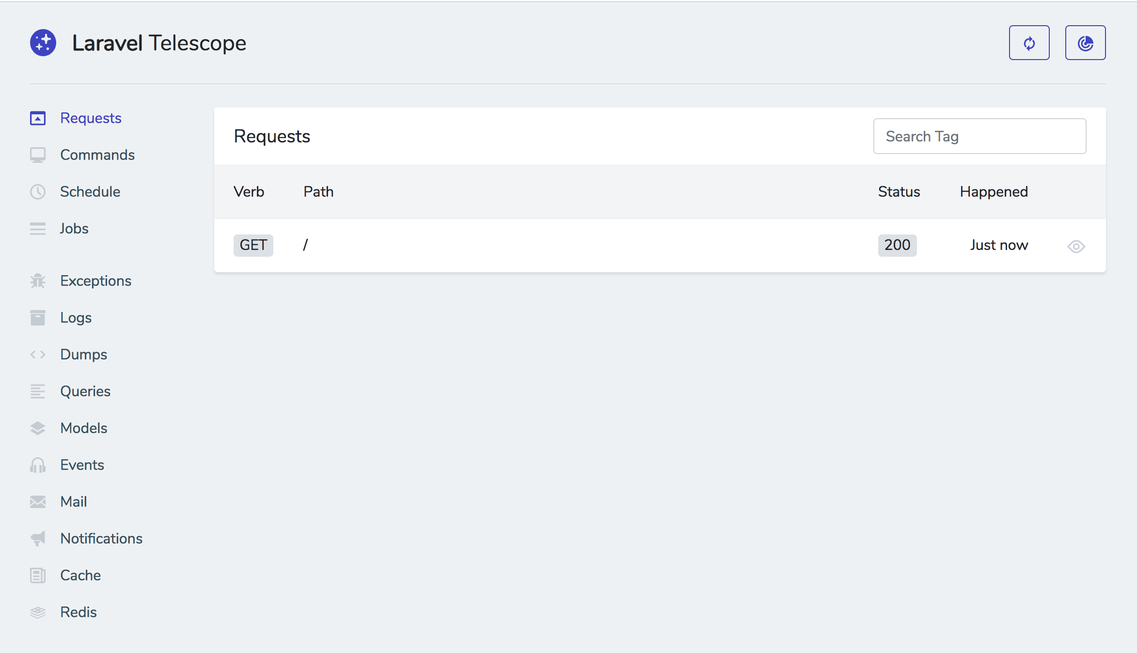Select Events in the sidebar
1137x653 pixels.
(x=82, y=465)
